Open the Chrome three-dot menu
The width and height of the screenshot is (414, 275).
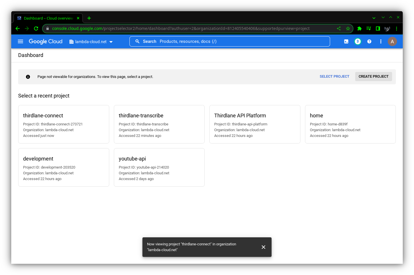[396, 28]
